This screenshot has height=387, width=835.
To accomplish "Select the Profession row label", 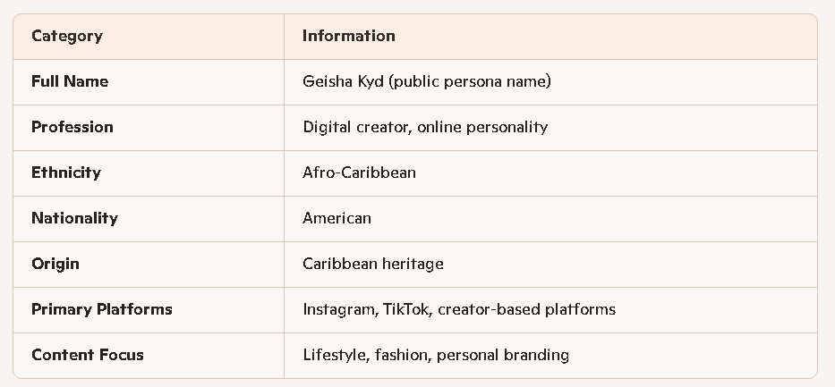I will pyautogui.click(x=72, y=128).
